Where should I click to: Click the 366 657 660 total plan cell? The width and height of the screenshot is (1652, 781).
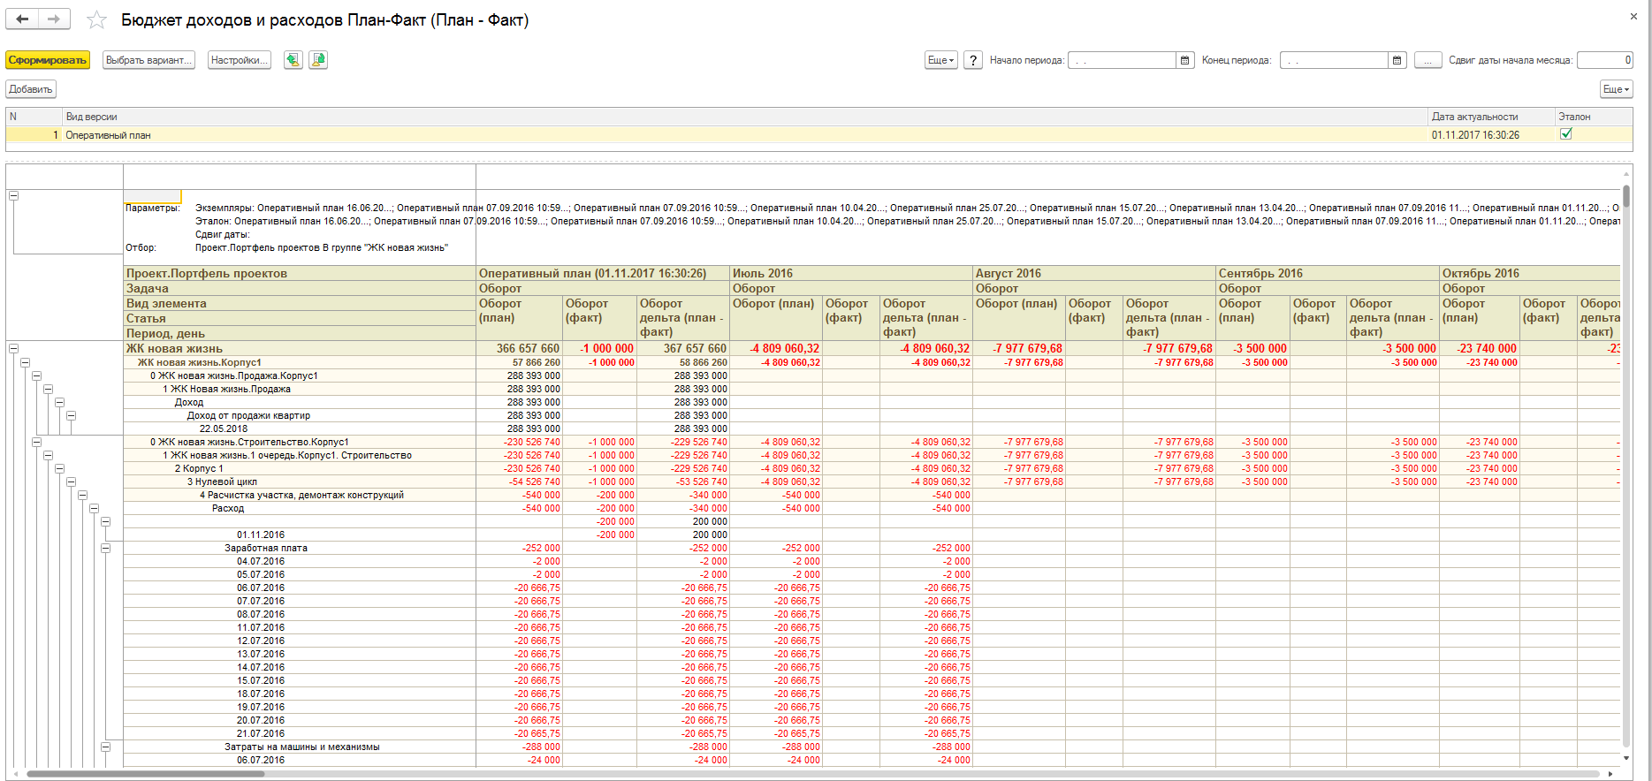click(x=520, y=348)
